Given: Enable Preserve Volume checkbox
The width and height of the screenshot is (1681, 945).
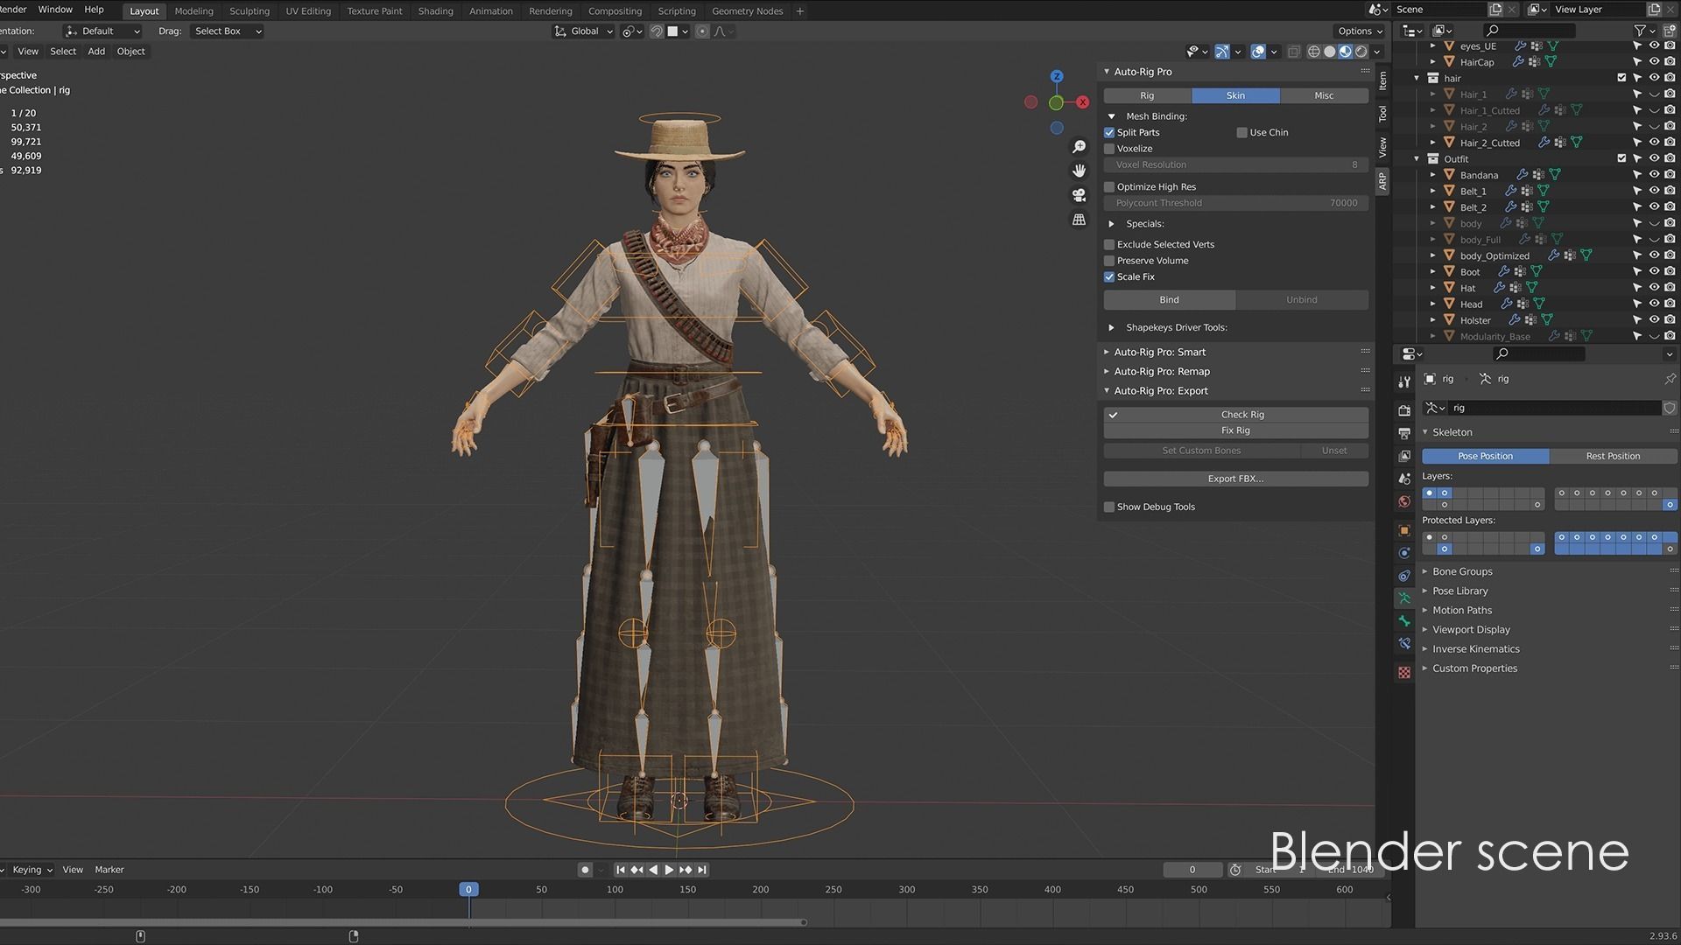Looking at the screenshot, I should pos(1109,261).
